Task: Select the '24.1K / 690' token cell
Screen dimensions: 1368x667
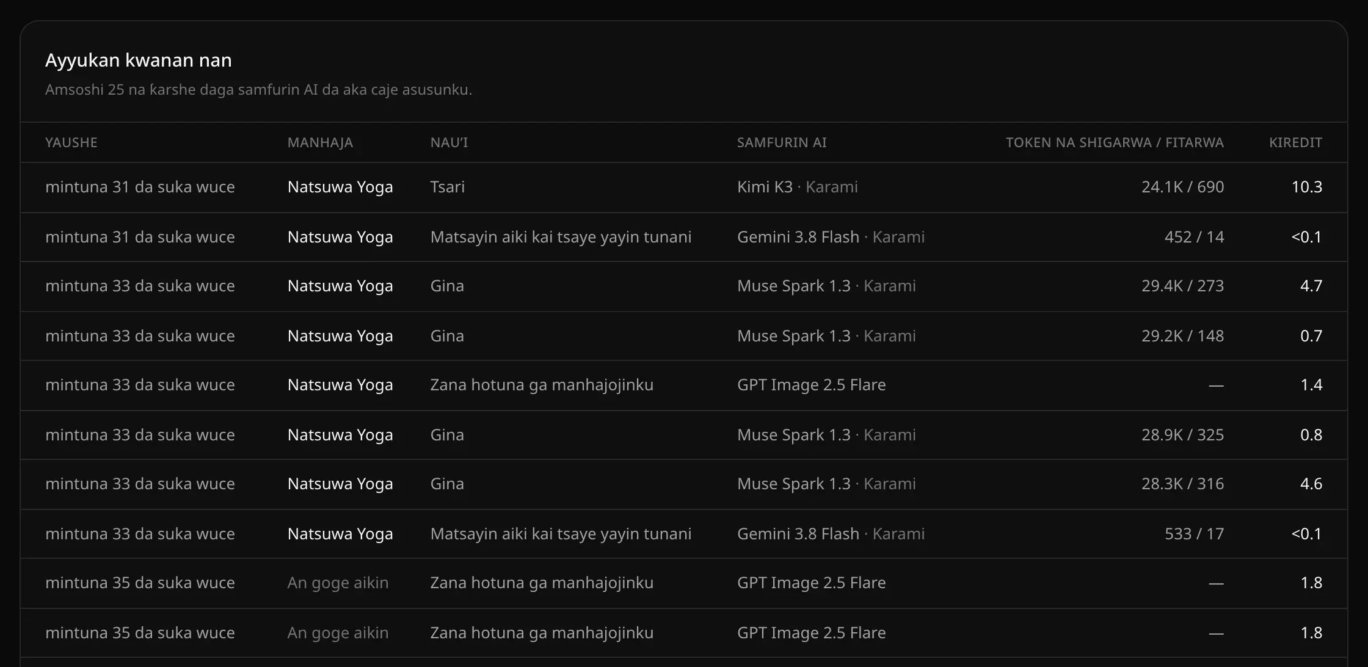Action: click(1182, 187)
